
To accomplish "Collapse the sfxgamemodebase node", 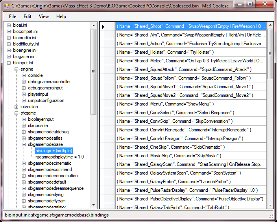I will 24,144.
